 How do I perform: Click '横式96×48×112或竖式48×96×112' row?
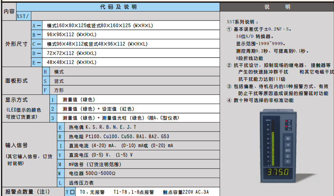[131, 44]
